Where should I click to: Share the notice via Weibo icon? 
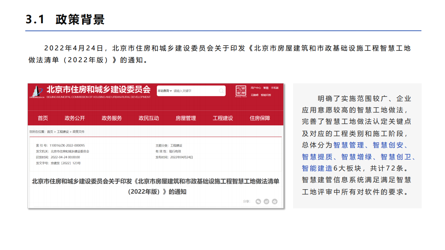[x=266, y=201]
